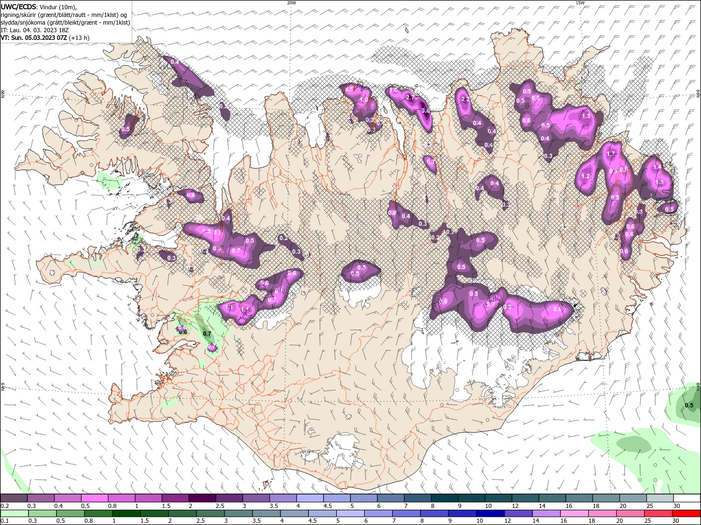Click the '2.2' snowfall value label
This screenshot has width=701, height=525.
(465, 99)
